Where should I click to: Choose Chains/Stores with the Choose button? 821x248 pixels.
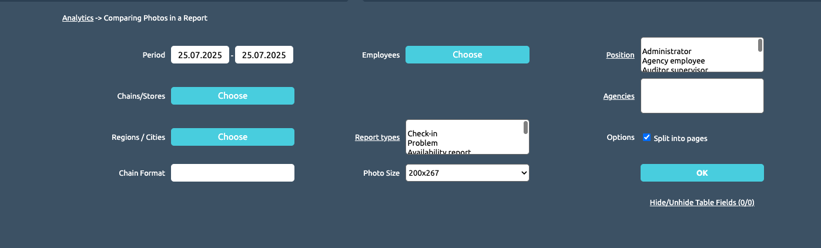233,96
